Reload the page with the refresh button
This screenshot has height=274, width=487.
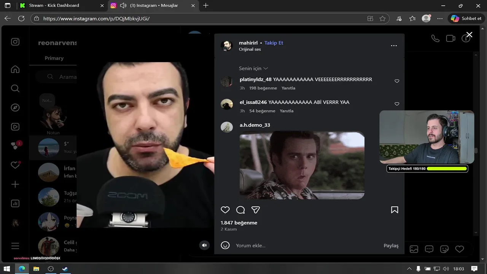(x=21, y=18)
